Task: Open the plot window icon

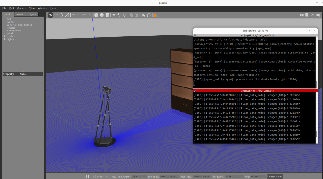Action: tap(312, 15)
